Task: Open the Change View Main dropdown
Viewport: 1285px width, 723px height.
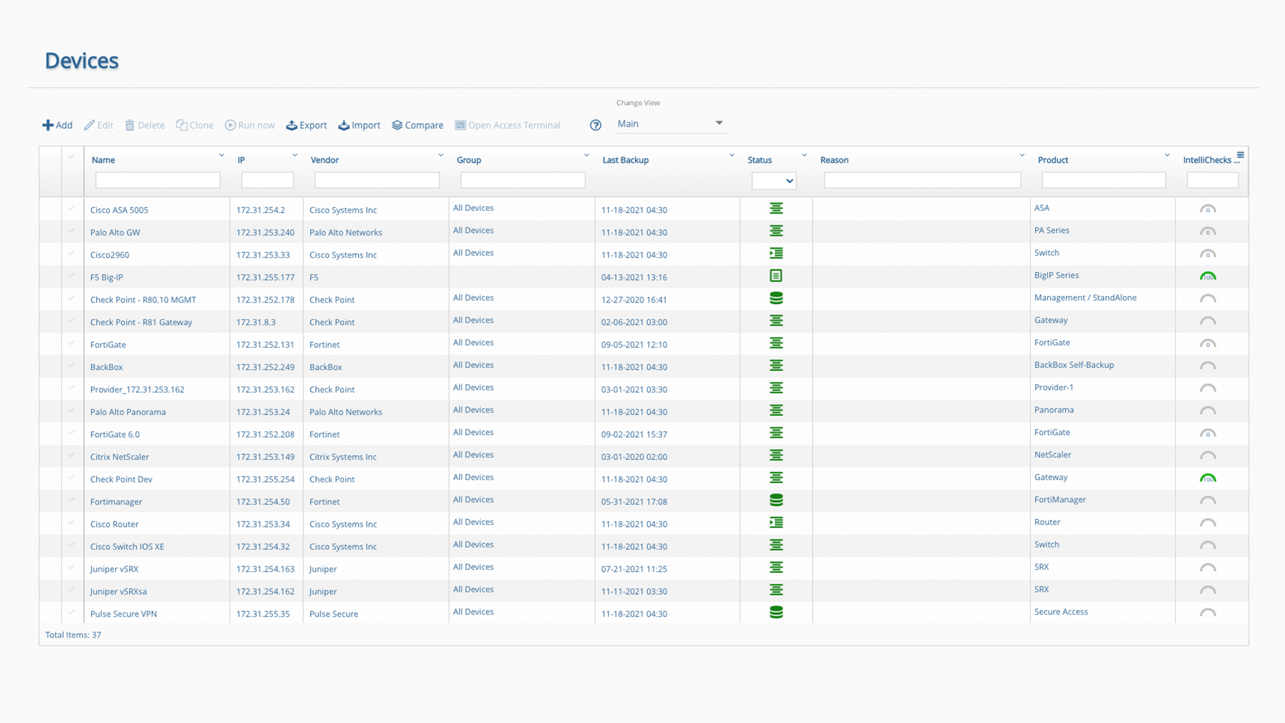Action: (x=671, y=124)
